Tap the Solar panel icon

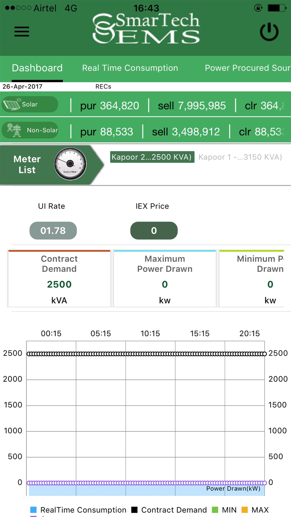[12, 104]
